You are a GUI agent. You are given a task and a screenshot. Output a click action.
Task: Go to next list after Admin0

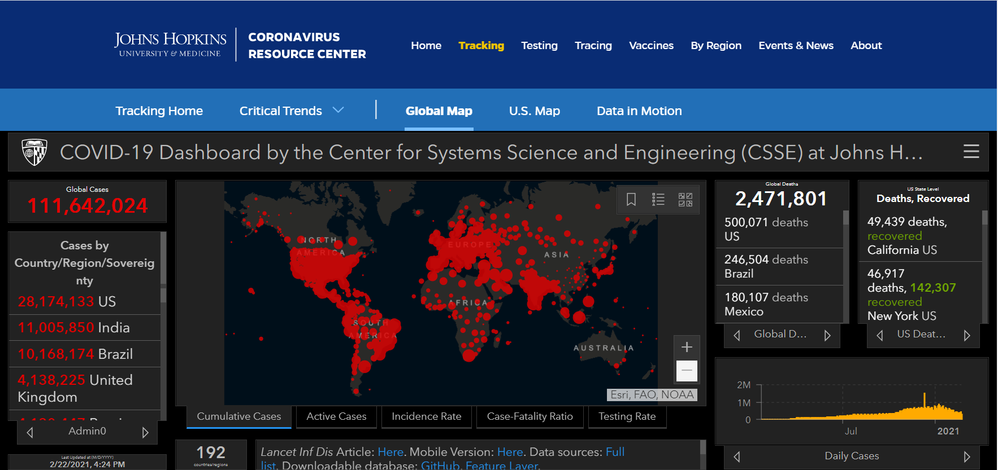(145, 432)
